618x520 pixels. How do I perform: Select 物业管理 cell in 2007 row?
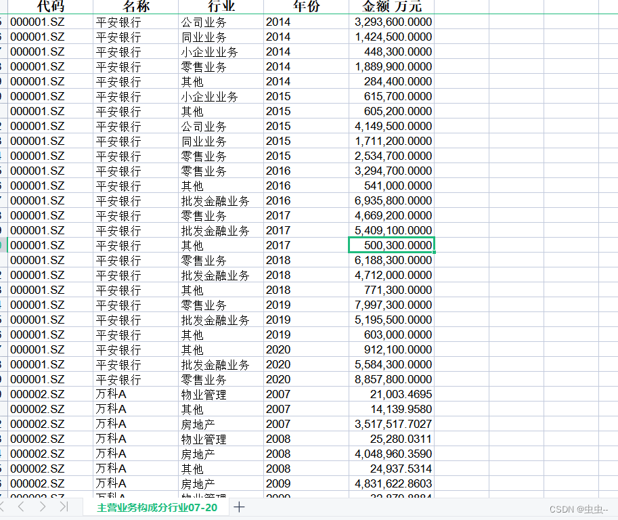(221, 394)
